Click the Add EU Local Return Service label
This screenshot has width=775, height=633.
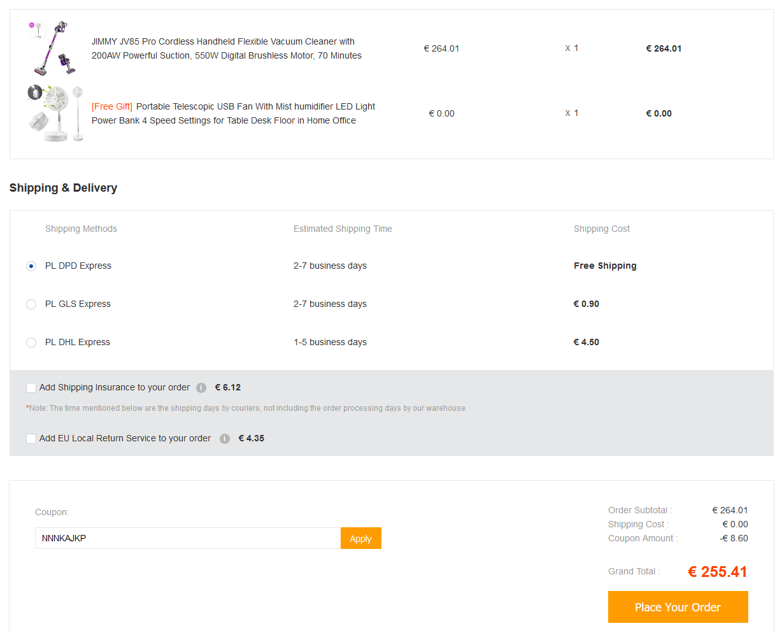[x=125, y=438]
